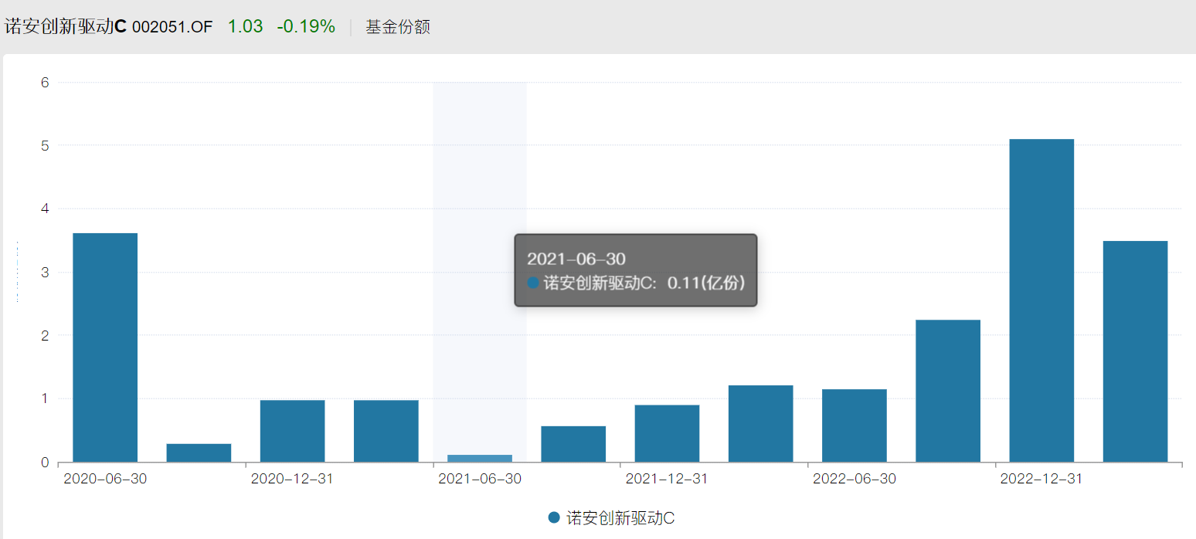Image resolution: width=1196 pixels, height=539 pixels.
Task: Open the 基金份额 tab in header
Action: click(398, 27)
